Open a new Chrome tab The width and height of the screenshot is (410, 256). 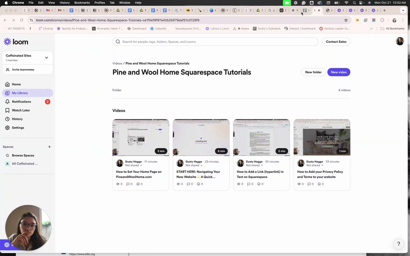pyautogui.click(x=384, y=10)
